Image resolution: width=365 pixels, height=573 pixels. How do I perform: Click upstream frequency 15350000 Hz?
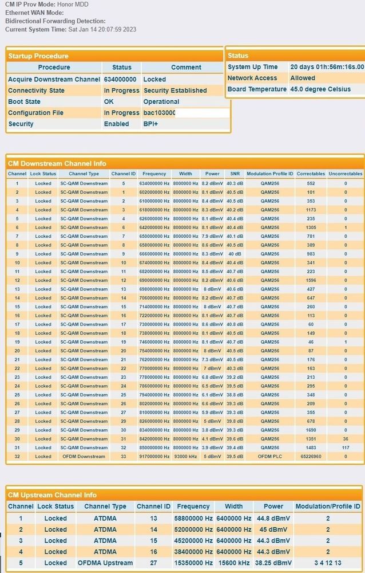pyautogui.click(x=193, y=563)
